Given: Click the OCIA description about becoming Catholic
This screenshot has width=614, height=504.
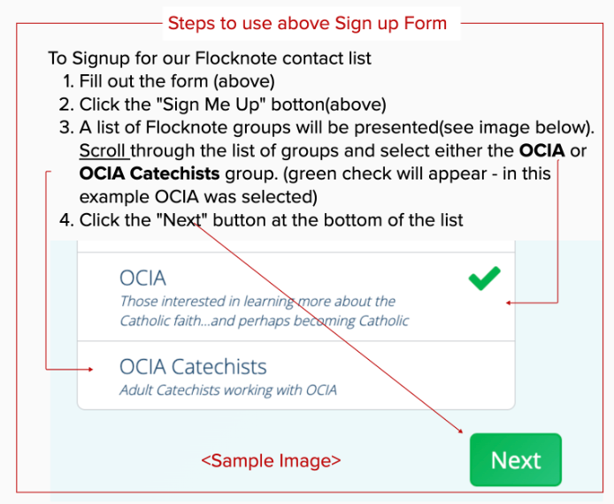Looking at the screenshot, I should (264, 311).
